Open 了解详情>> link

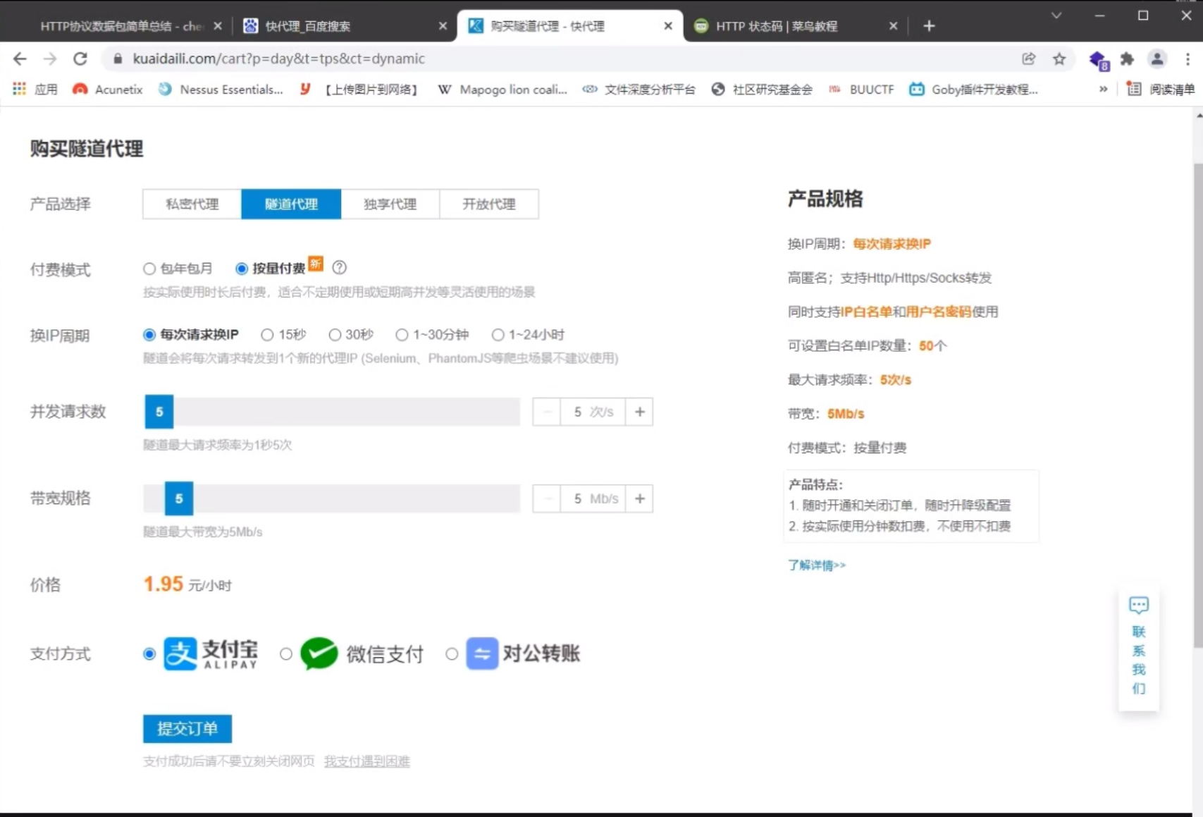[x=816, y=565]
